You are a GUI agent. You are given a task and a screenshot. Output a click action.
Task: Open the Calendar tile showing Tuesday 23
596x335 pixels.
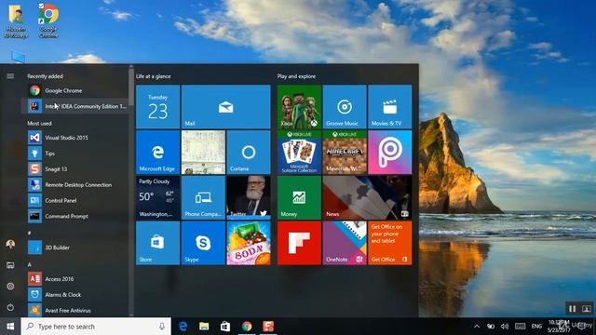(157, 107)
